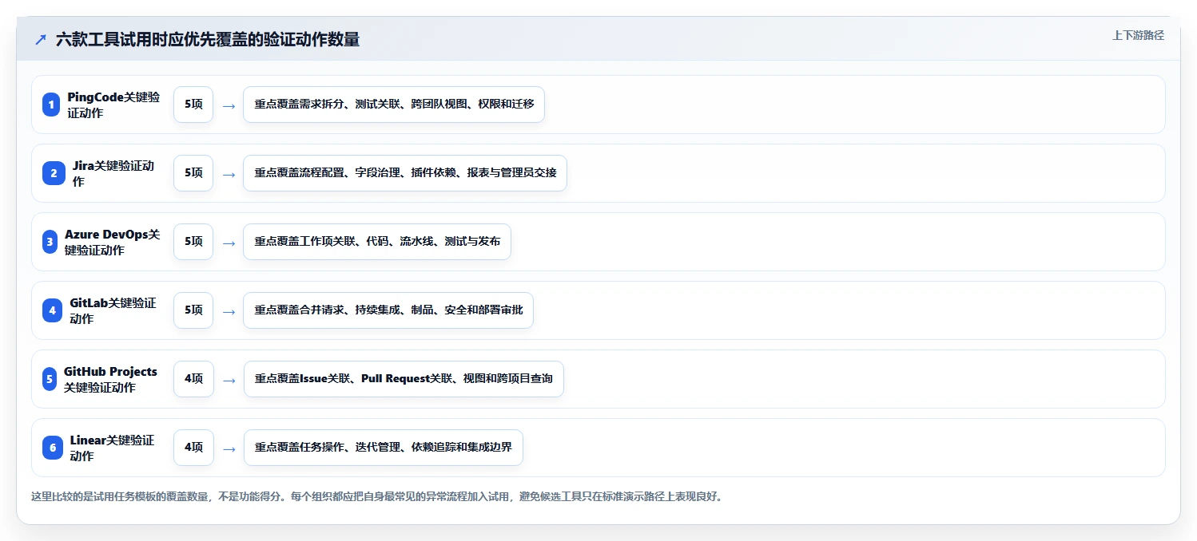Click the arrow icon in the Jira row
Viewport: 1197px width, 541px height.
click(229, 174)
